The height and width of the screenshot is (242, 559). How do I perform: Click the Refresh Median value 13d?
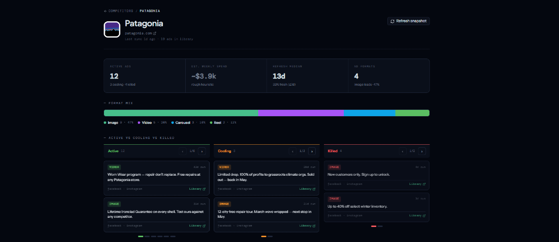(279, 76)
